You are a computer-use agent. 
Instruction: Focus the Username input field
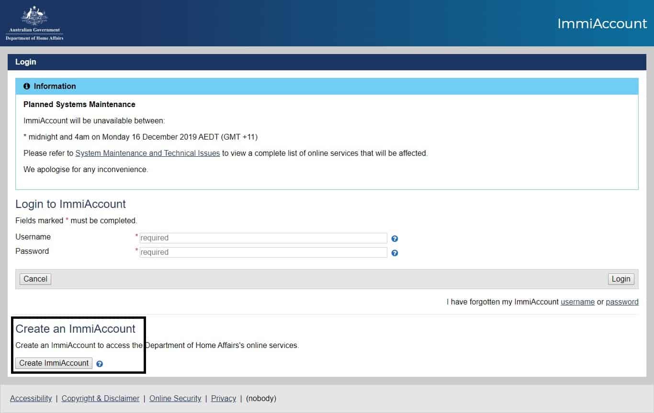(263, 238)
